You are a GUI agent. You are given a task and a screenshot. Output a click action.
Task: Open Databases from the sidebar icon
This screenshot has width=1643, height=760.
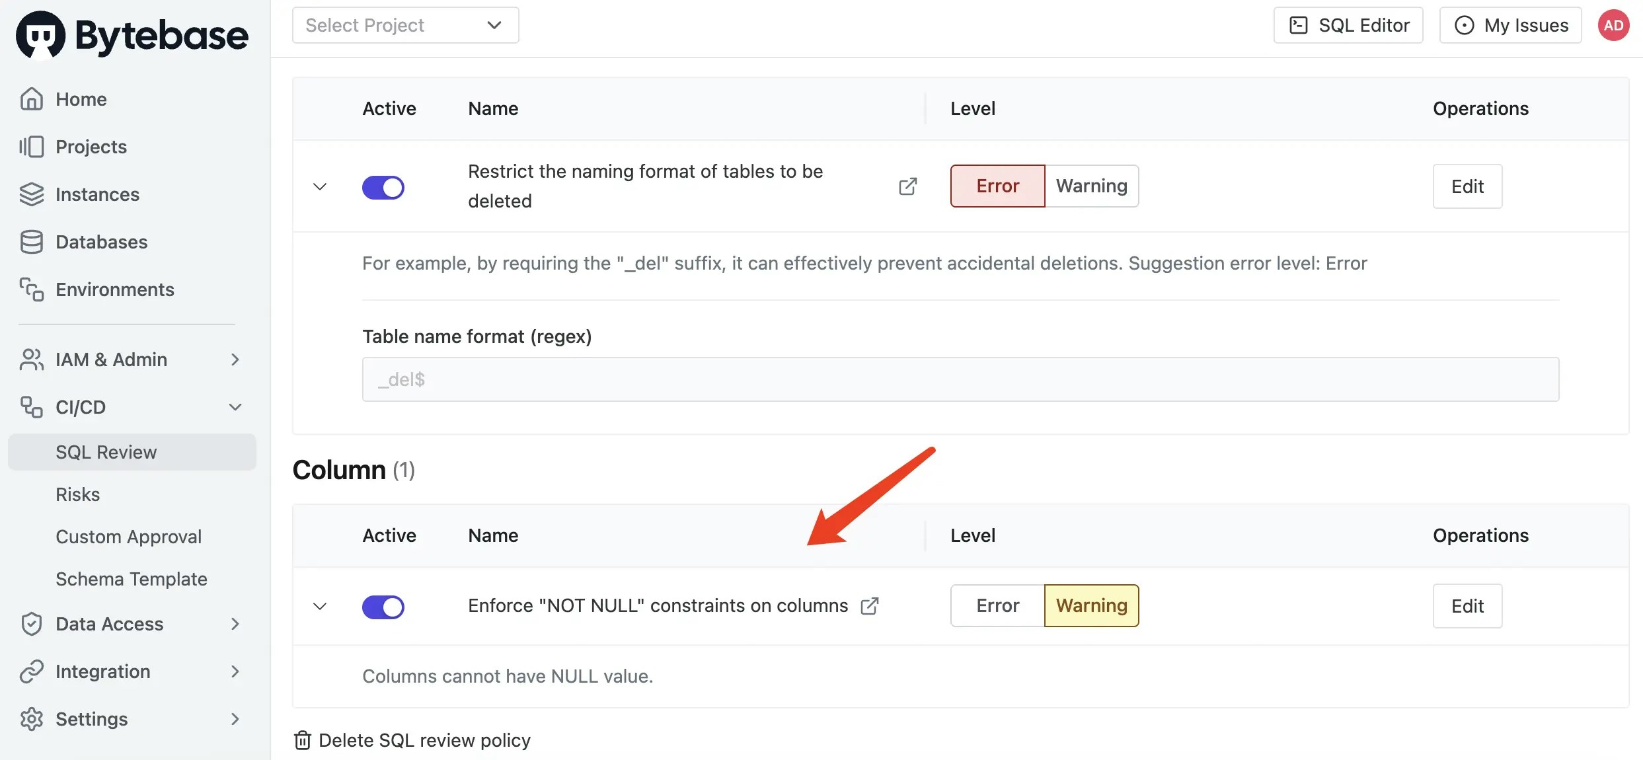click(x=32, y=241)
